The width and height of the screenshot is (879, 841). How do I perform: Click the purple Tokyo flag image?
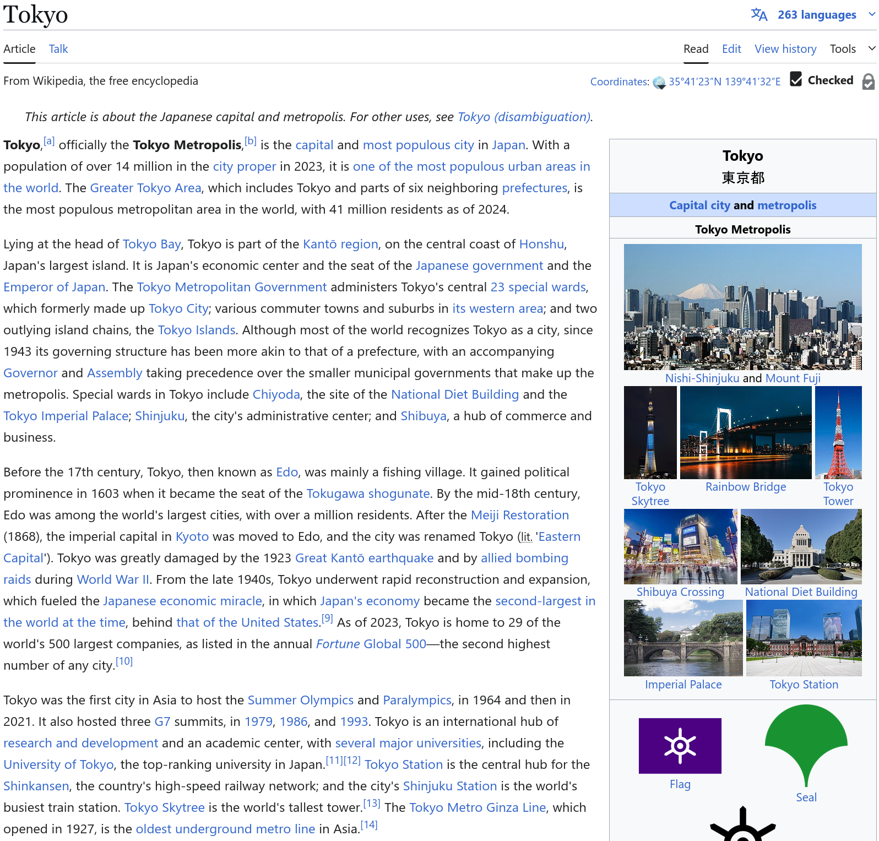coord(680,746)
